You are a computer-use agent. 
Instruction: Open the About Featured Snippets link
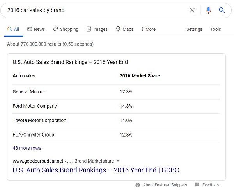(165, 185)
